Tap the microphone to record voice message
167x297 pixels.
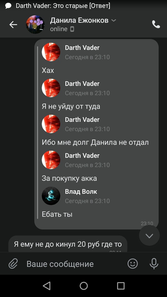(154, 264)
